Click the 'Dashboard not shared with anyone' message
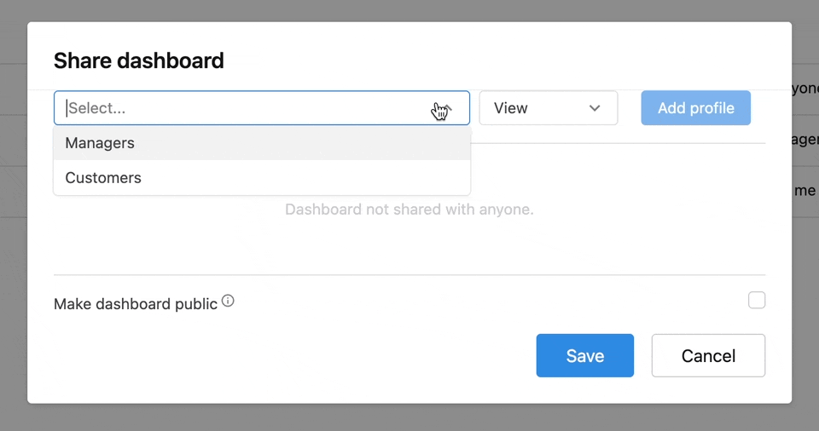819x431 pixels. click(409, 210)
